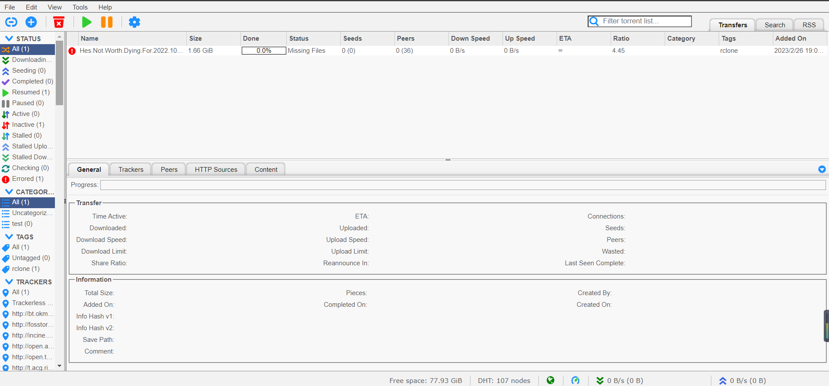Screen dimensions: 829x386
Task: Click the sidebar vertical scrollbar thumb
Action: point(60,73)
